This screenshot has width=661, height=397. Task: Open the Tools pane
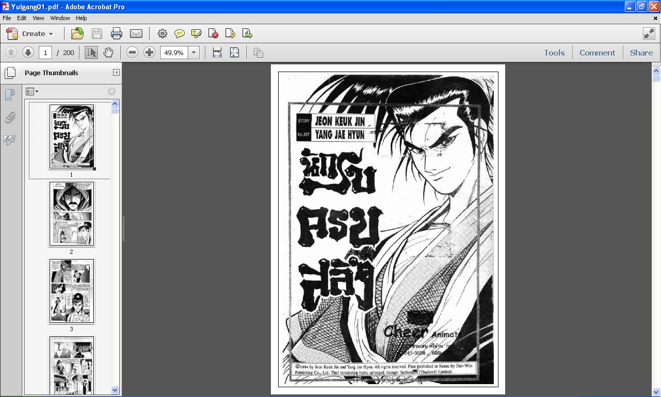(554, 53)
